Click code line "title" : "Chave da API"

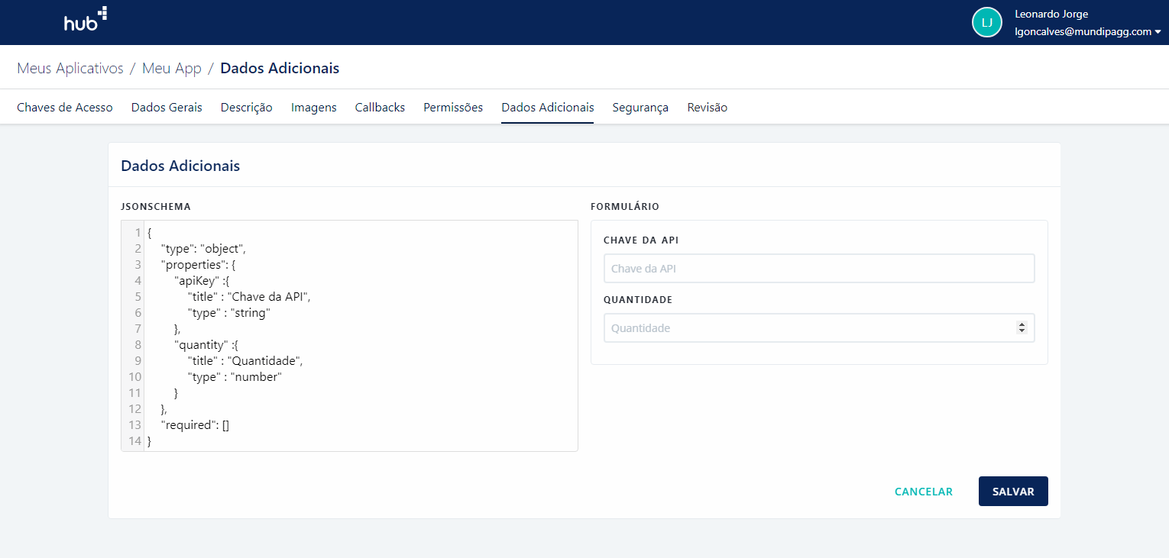pos(250,297)
